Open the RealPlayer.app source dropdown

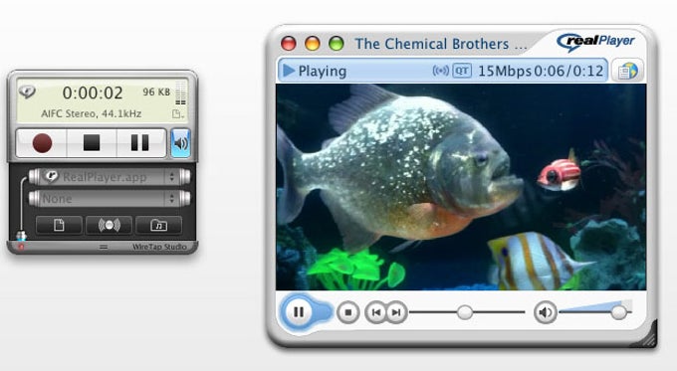pos(110,176)
